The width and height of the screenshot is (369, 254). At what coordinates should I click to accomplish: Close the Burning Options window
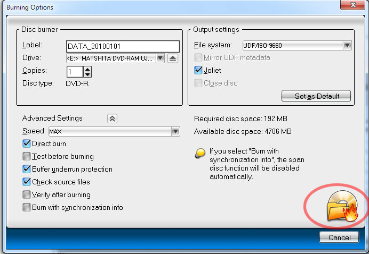pyautogui.click(x=352, y=5)
